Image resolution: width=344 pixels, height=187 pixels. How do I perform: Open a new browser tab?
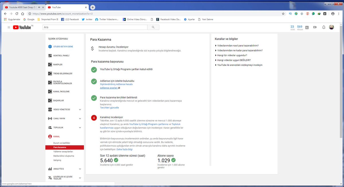pos(93,7)
